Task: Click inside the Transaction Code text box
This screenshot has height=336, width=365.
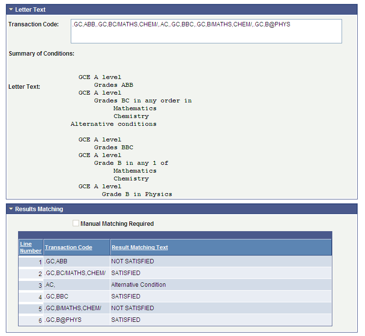Action: pyautogui.click(x=206, y=31)
